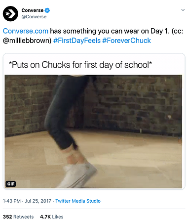187x223 pixels.
Task: Open the Converse.com link in the tweet
Action: pyautogui.click(x=26, y=31)
